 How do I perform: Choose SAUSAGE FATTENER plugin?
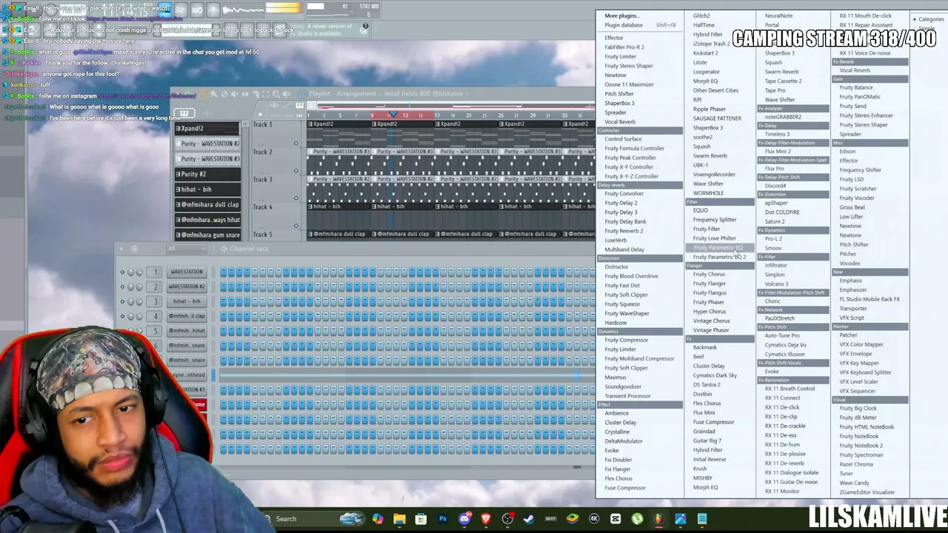[717, 118]
